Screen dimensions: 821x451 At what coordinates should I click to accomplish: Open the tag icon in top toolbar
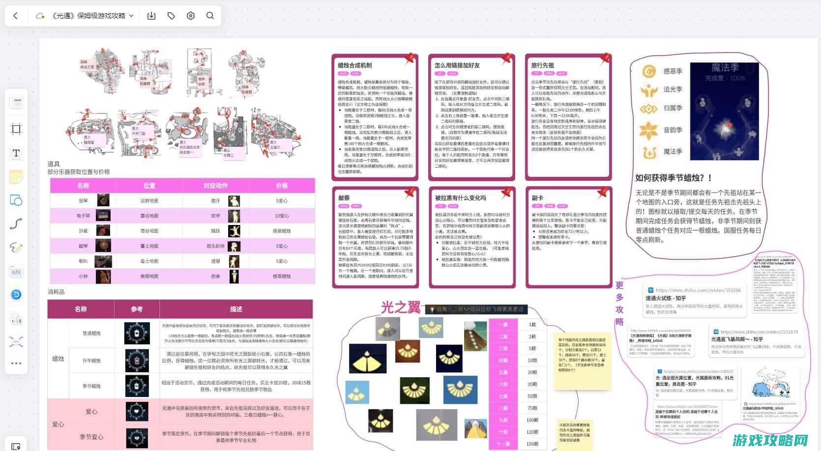[171, 16]
